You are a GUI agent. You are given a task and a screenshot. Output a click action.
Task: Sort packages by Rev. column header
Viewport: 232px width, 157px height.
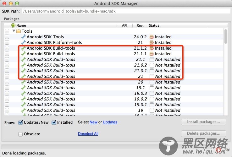140,25
